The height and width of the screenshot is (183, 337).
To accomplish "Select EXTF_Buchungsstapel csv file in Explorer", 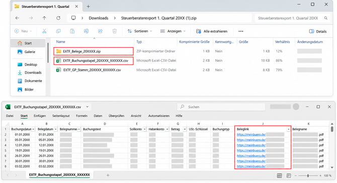I will coord(94,61).
